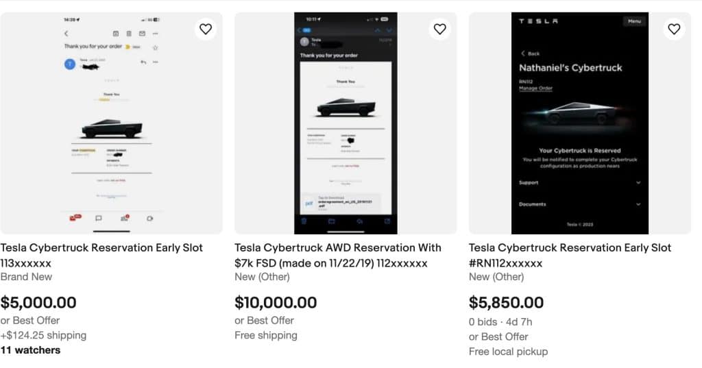Viewport: 702px width, 368px height.
Task: Open the 'Early Slot #RN112xxxxxx' listing title
Action: click(570, 255)
